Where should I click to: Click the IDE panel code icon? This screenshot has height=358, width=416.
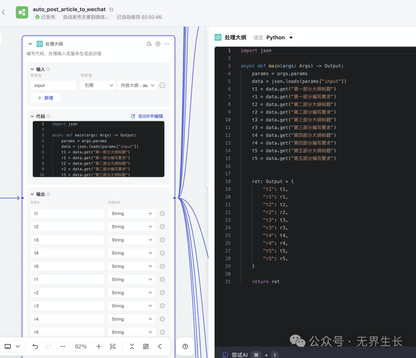point(218,38)
